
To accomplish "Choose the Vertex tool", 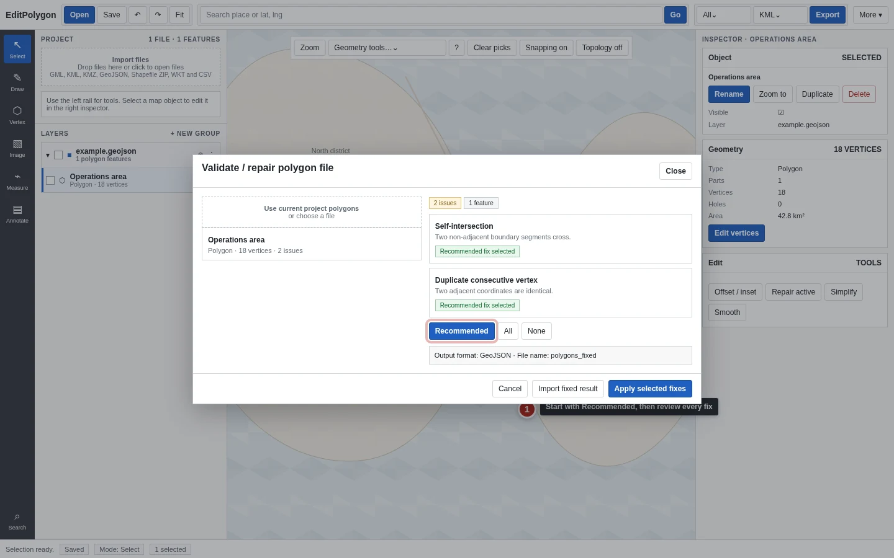I will (17, 115).
